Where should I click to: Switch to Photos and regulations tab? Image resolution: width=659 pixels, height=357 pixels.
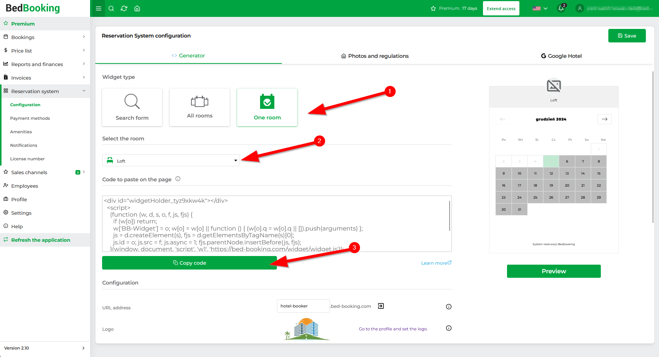click(375, 56)
